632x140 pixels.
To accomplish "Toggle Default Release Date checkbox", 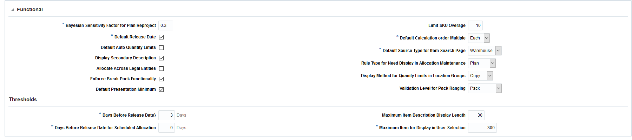I will (x=161, y=37).
